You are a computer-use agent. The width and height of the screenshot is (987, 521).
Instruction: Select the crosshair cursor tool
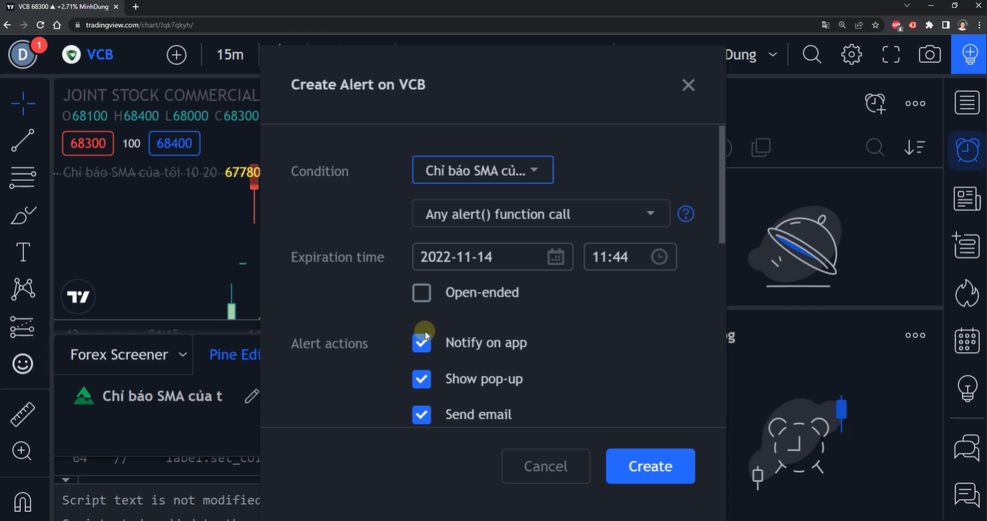coord(23,104)
